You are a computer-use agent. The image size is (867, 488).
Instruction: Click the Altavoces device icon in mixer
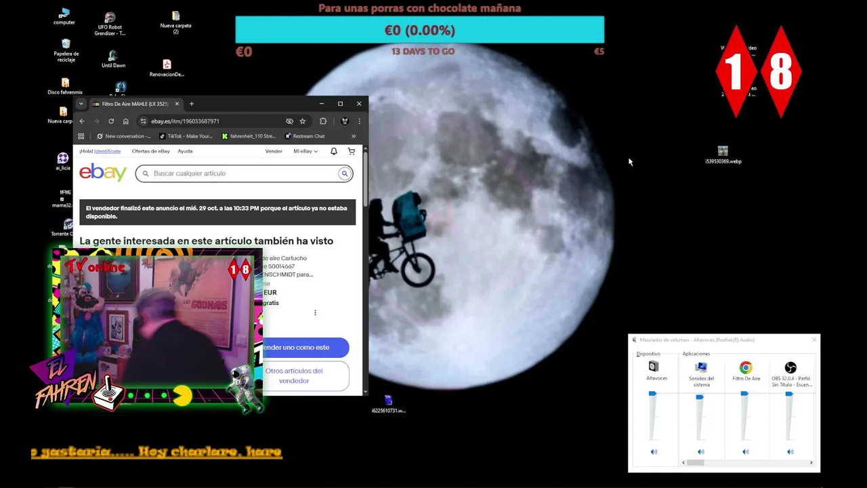pyautogui.click(x=653, y=367)
